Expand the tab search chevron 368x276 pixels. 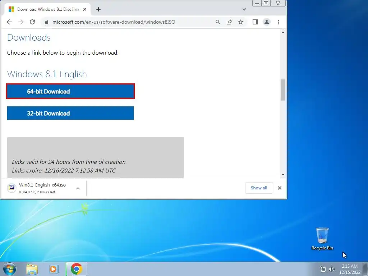(x=244, y=9)
